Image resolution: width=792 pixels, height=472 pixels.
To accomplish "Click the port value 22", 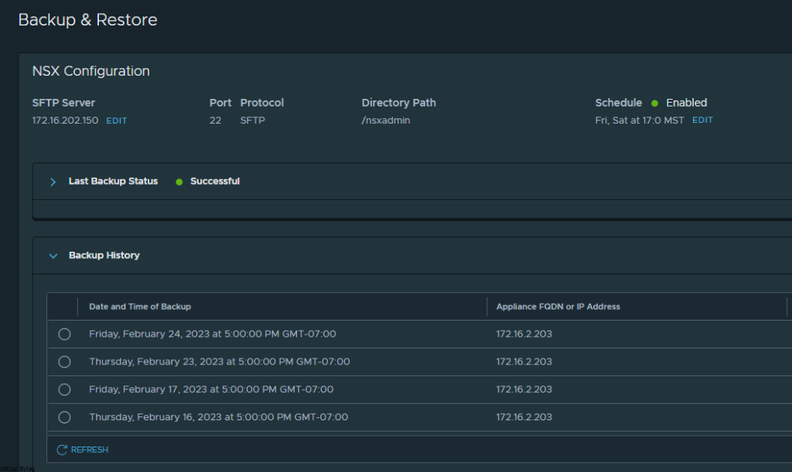I will coord(215,121).
